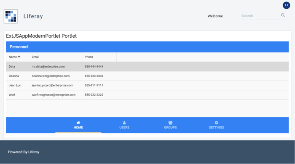Click phone number 555-111-1111
The image size is (295, 164).
click(x=94, y=86)
